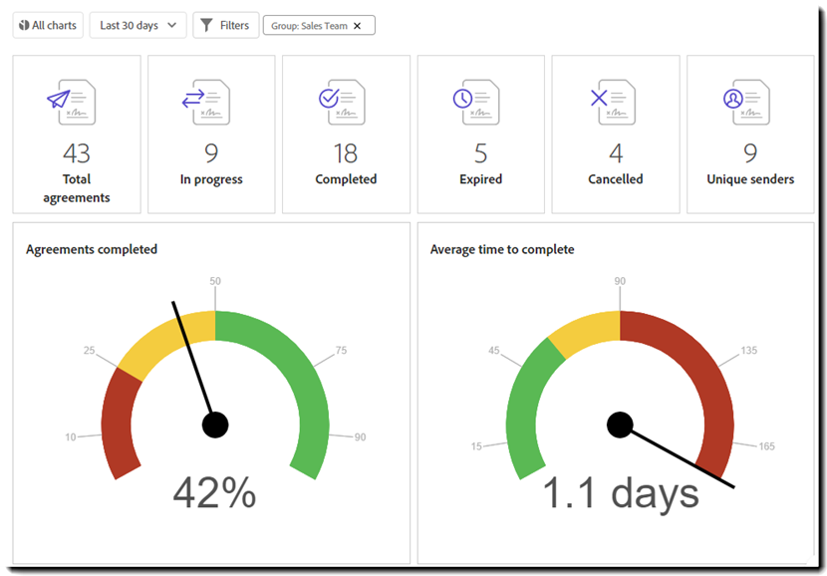This screenshot has width=827, height=576.
Task: Click the Completed checkmark document icon
Action: pos(329,100)
